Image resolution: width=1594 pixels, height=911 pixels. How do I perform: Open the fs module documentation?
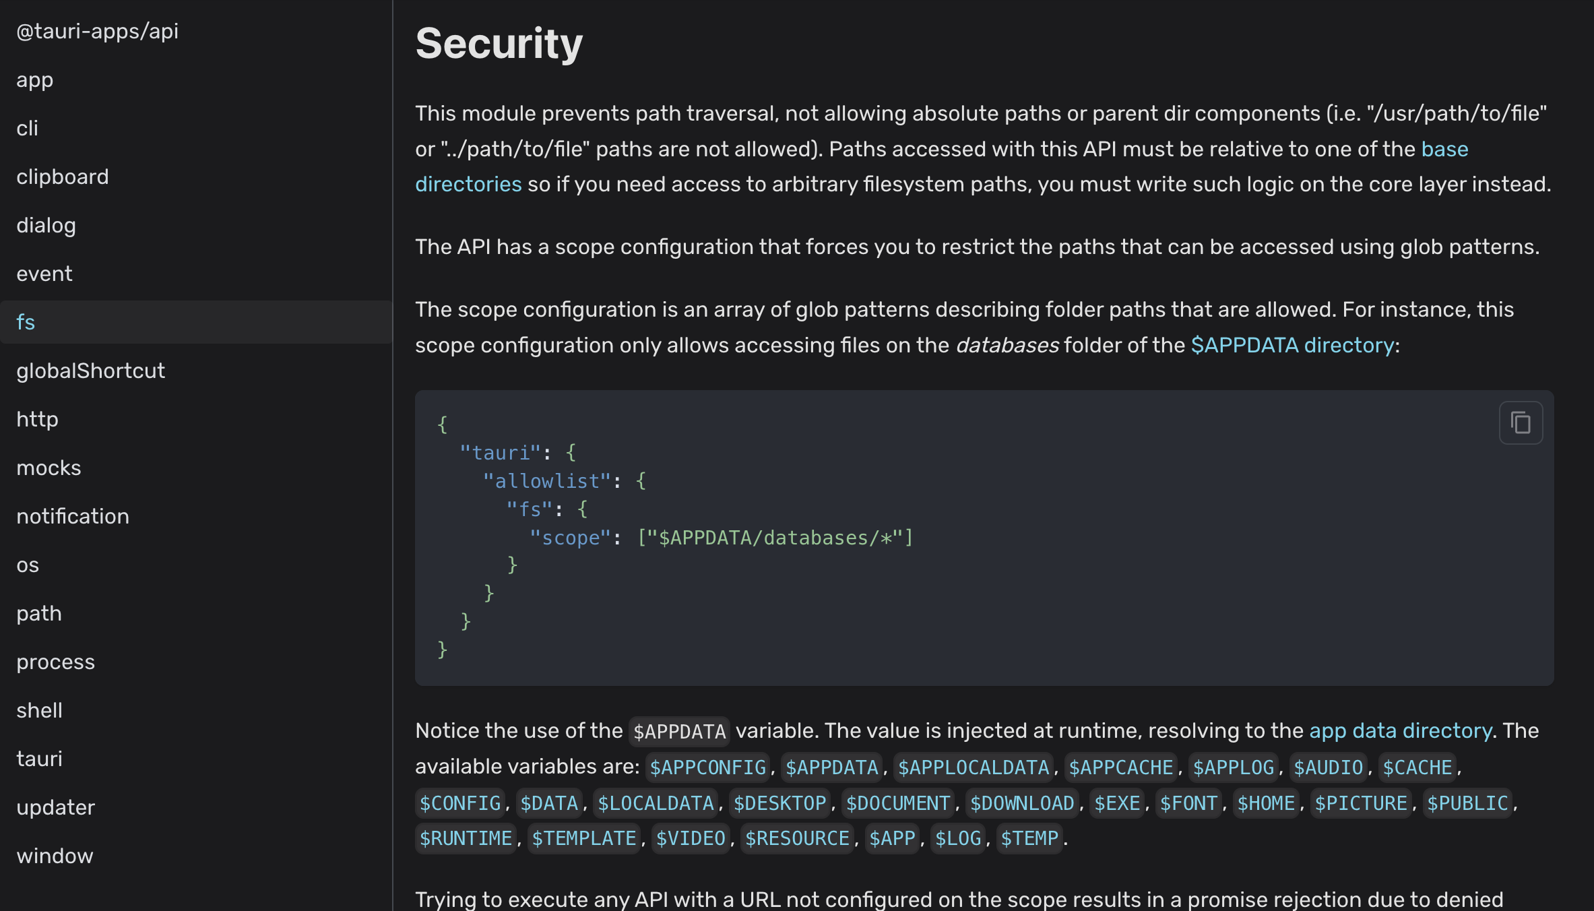[25, 322]
